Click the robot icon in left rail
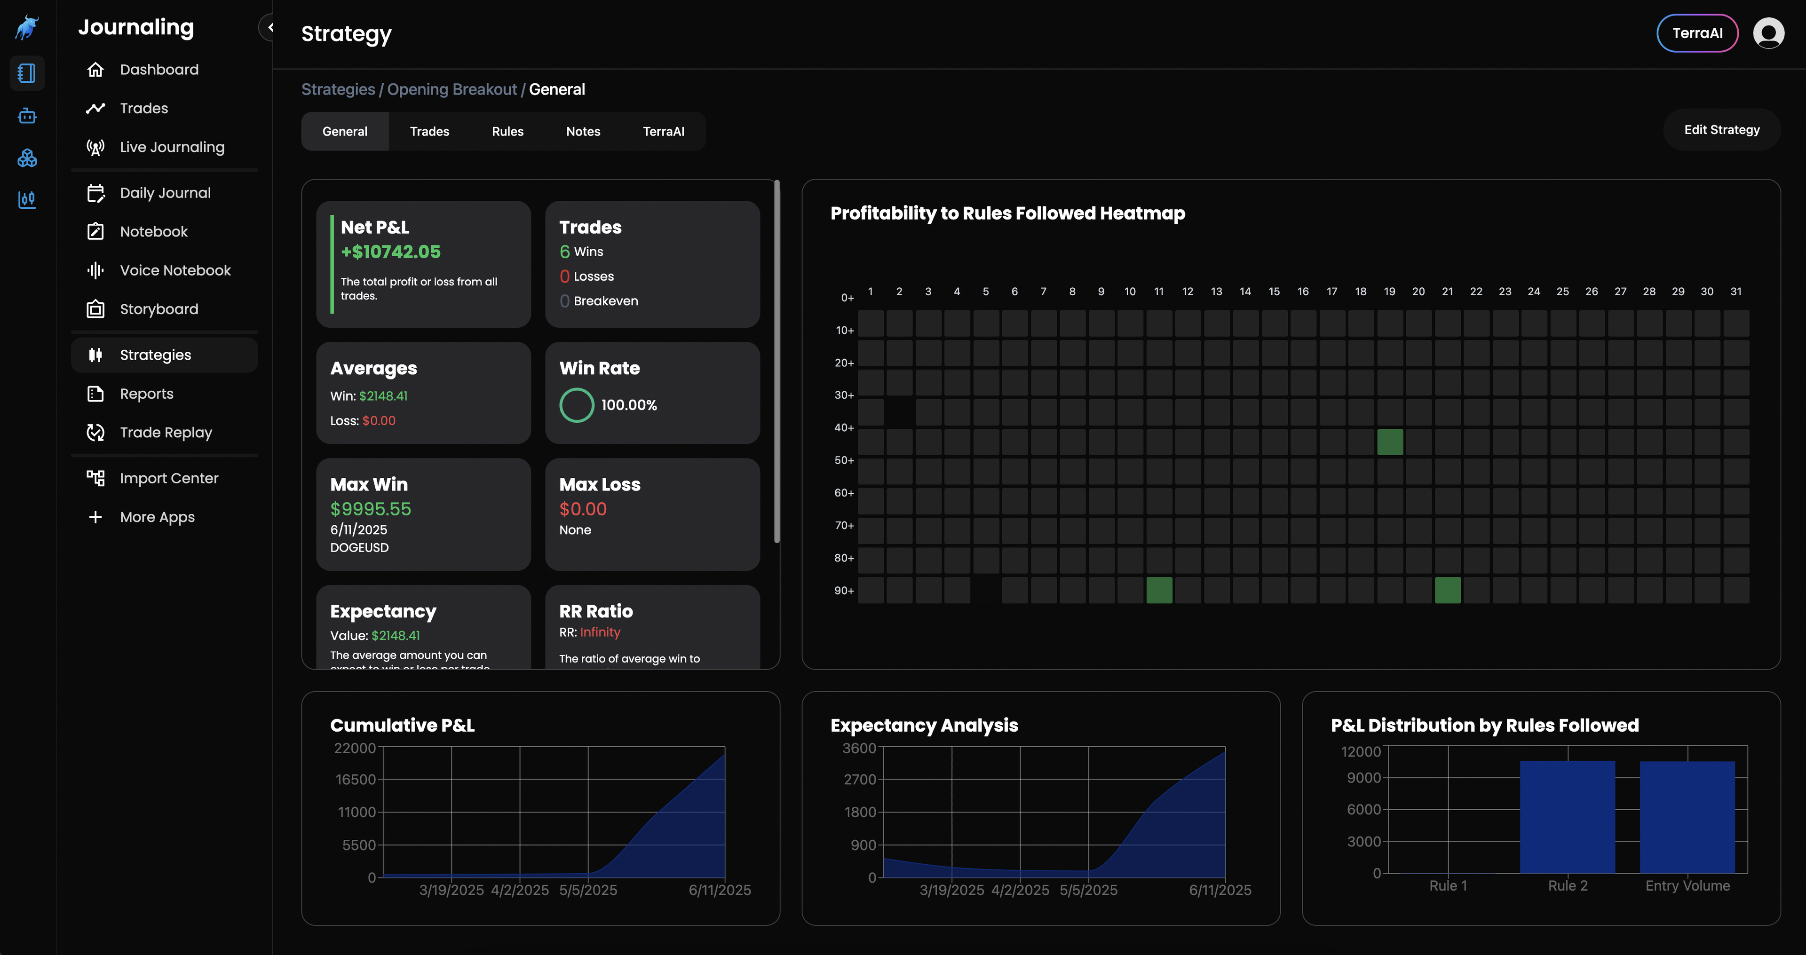The image size is (1806, 955). pyautogui.click(x=27, y=116)
